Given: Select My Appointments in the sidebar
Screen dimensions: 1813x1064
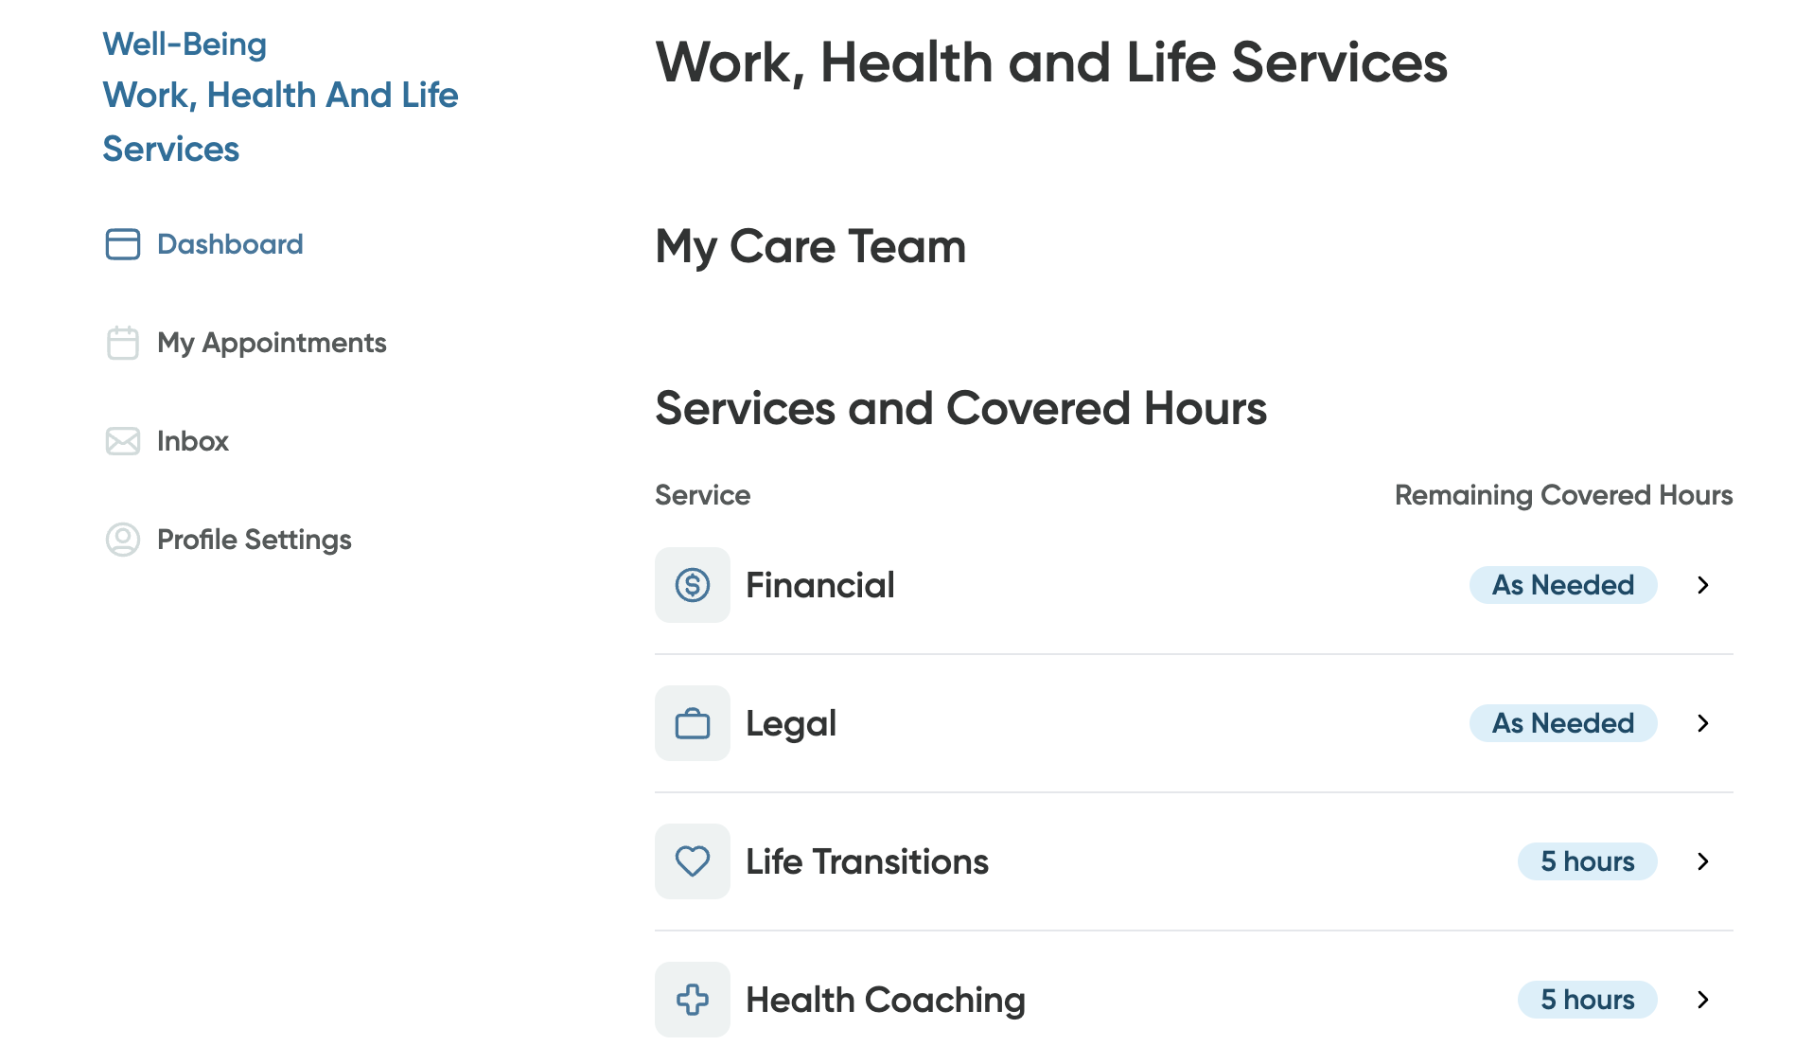Looking at the screenshot, I should pyautogui.click(x=272, y=343).
